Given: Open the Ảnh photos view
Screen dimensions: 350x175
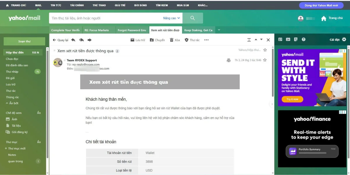Looking at the screenshot, I should 12,119.
